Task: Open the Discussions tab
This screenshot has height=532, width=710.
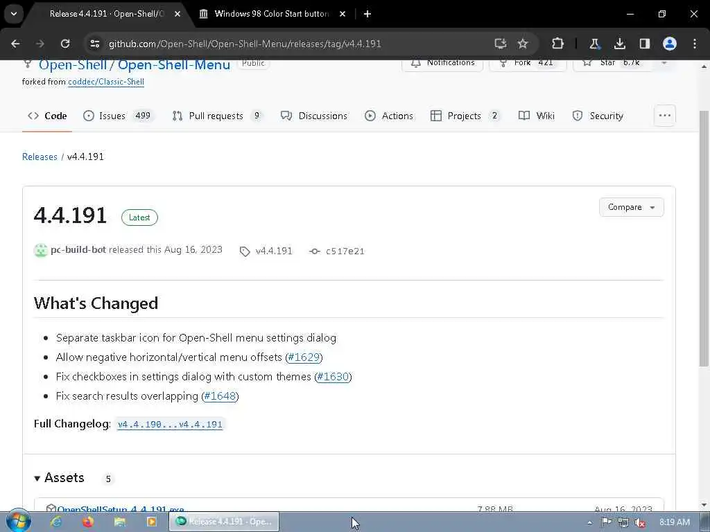Action: 314,116
